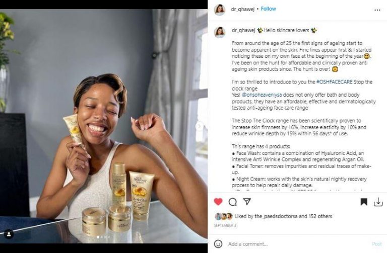View the 152 others who liked
Image resolution: width=387 pixels, height=253 pixels.
click(x=320, y=216)
